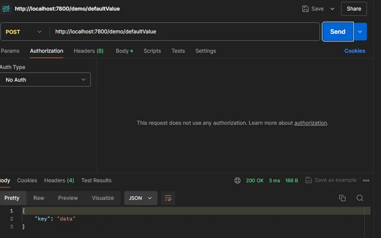Click the floppy disk Save icon

[305, 9]
